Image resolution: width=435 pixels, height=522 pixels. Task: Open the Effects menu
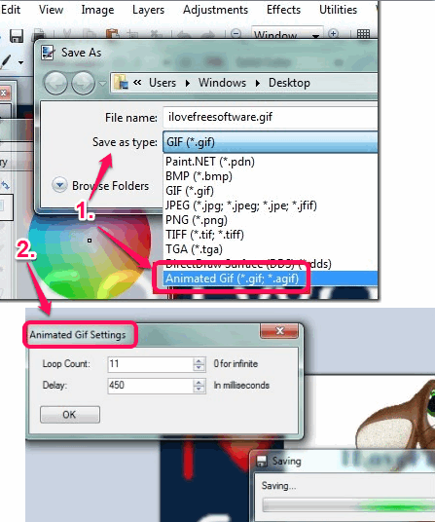click(x=283, y=10)
